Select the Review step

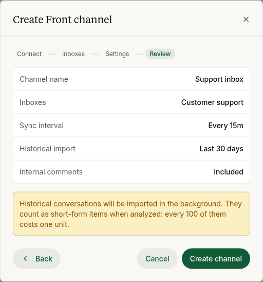(x=160, y=54)
